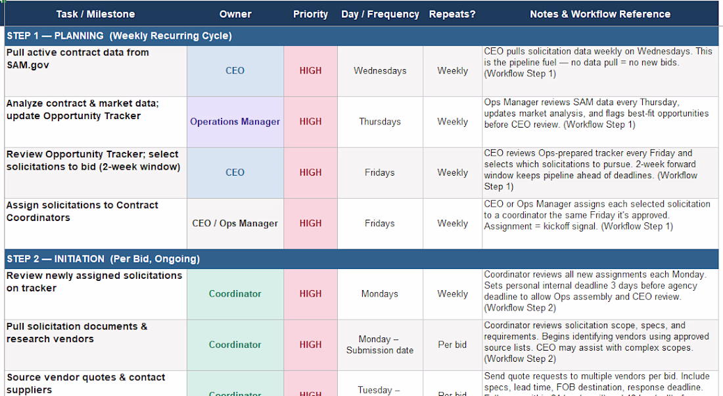The width and height of the screenshot is (723, 396).
Task: Select the 'Wednesdays' day cell
Action: pyautogui.click(x=380, y=71)
